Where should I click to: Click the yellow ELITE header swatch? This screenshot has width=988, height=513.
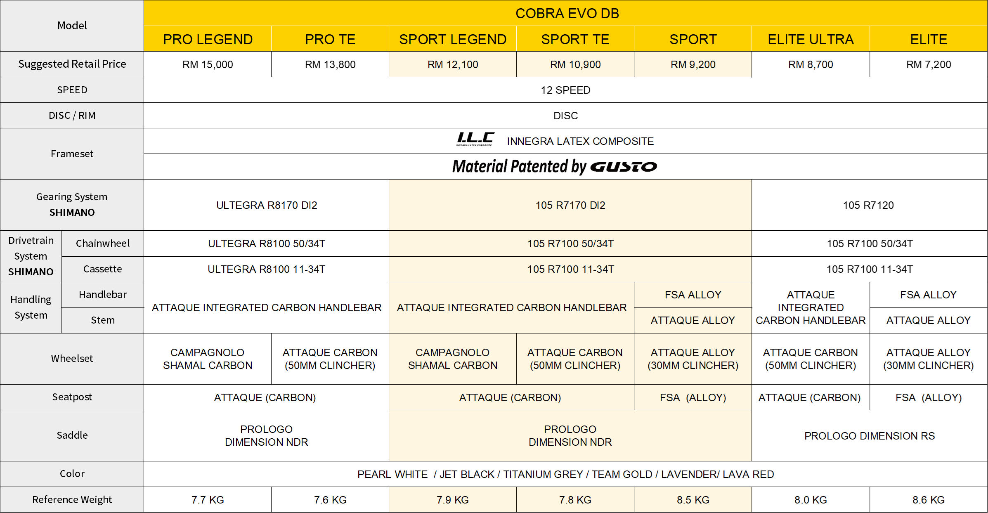click(928, 39)
